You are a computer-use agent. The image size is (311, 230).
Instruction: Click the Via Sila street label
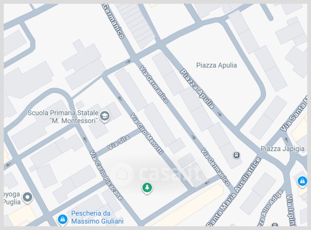119,142
